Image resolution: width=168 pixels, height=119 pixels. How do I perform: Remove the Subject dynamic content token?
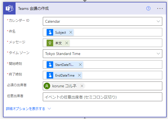pos(71,32)
